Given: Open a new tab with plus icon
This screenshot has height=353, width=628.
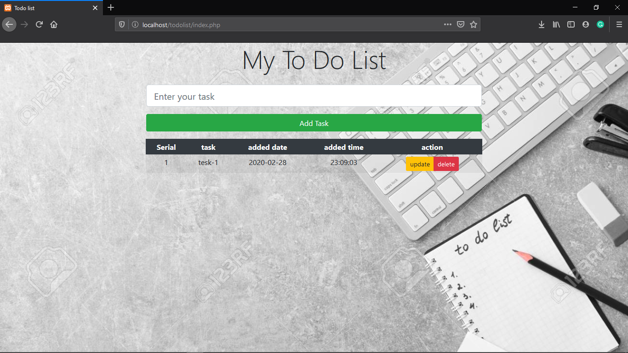Looking at the screenshot, I should (x=111, y=7).
